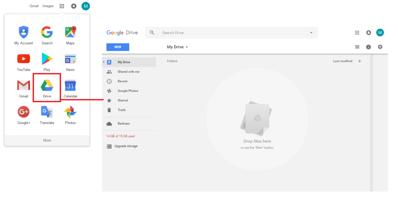The width and height of the screenshot is (398, 205).
Task: Click Last modified sort header
Action: pyautogui.click(x=343, y=61)
